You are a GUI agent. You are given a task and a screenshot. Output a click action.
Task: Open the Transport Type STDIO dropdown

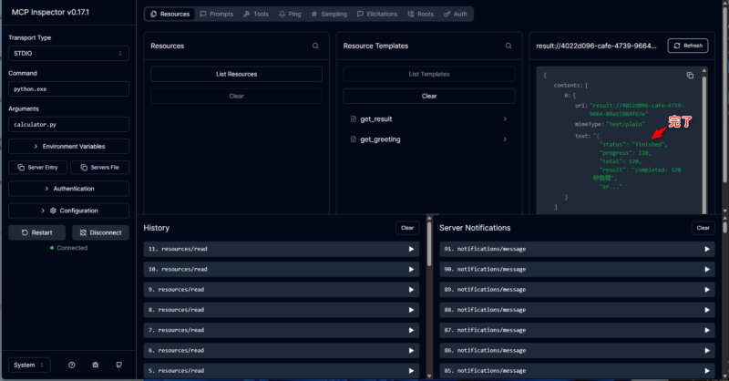(68, 54)
